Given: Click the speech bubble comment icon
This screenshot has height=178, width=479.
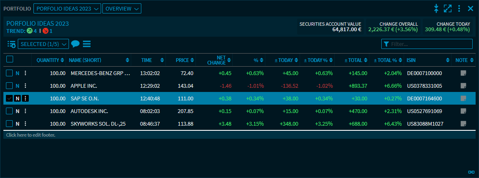Looking at the screenshot, I should 75,44.
